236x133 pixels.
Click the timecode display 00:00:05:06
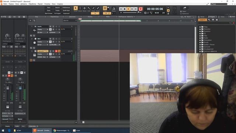155,9
